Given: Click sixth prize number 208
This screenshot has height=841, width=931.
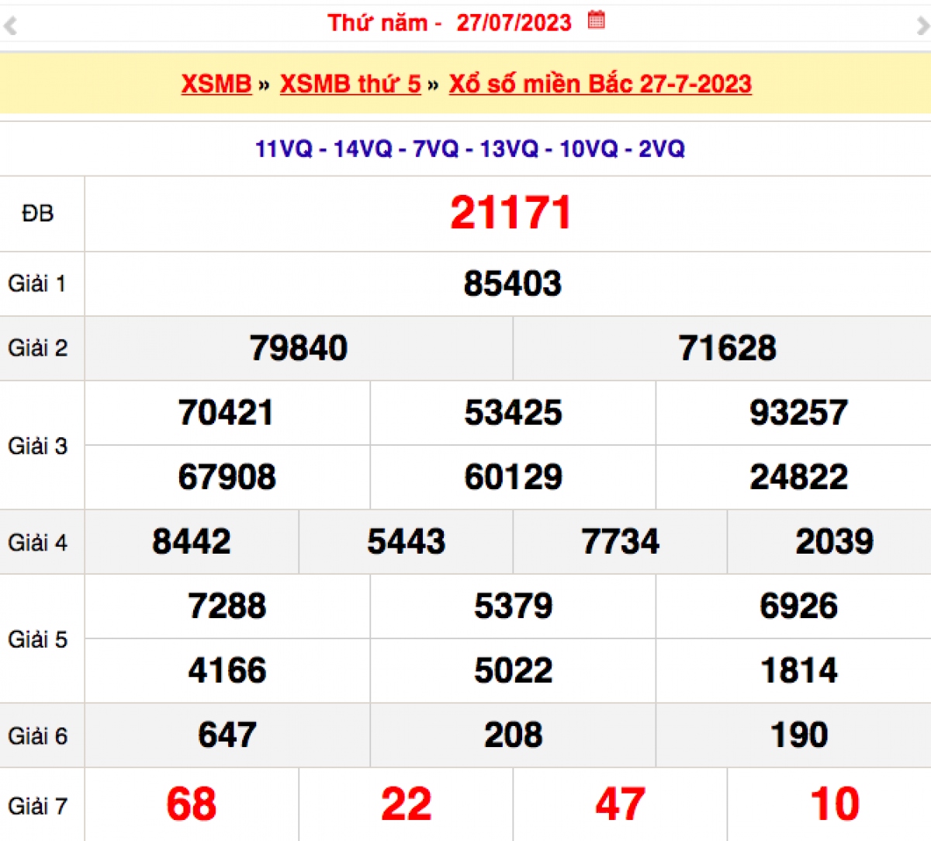Looking at the screenshot, I should [x=513, y=735].
